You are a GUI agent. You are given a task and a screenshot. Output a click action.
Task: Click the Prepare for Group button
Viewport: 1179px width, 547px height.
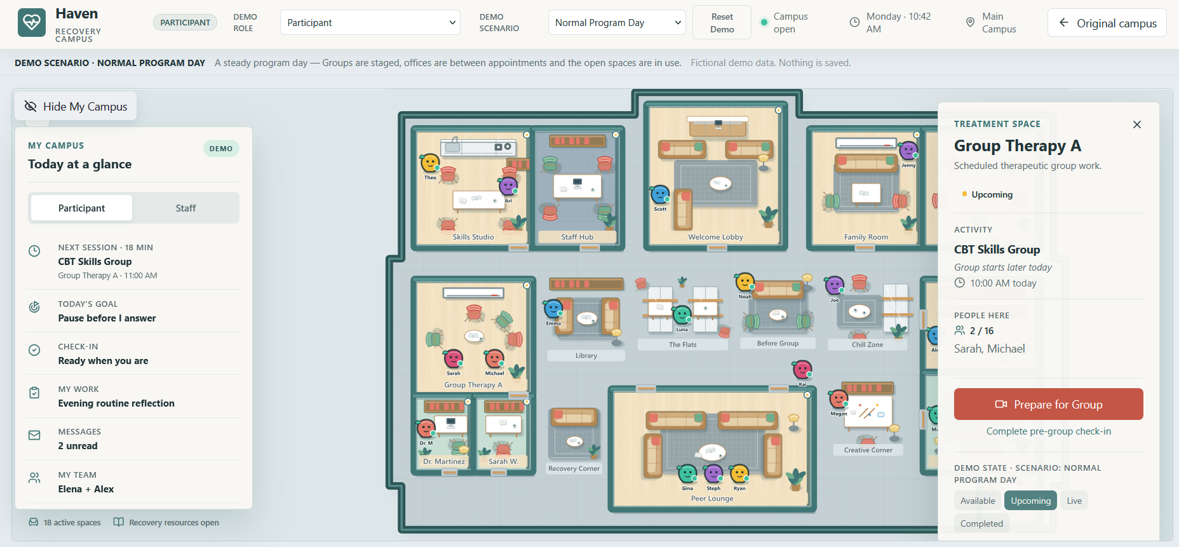coord(1049,404)
